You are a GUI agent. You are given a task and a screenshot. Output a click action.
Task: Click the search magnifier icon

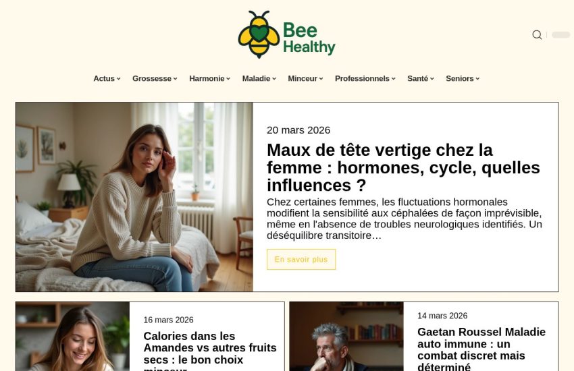537,34
